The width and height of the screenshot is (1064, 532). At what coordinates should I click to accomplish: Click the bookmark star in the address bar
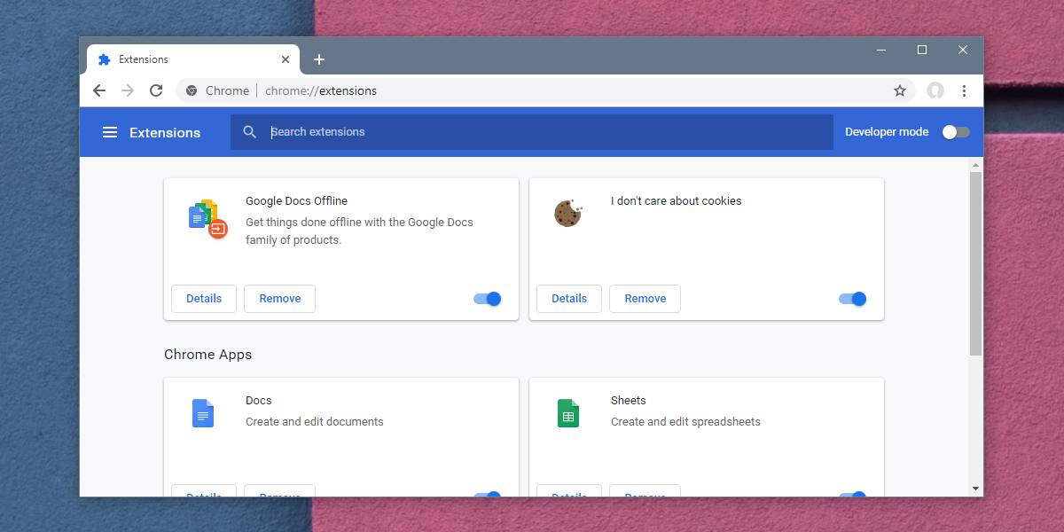(x=900, y=90)
